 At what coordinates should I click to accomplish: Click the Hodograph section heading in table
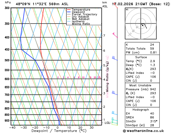141,110
